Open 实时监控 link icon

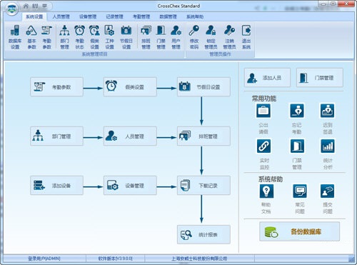(x=263, y=146)
